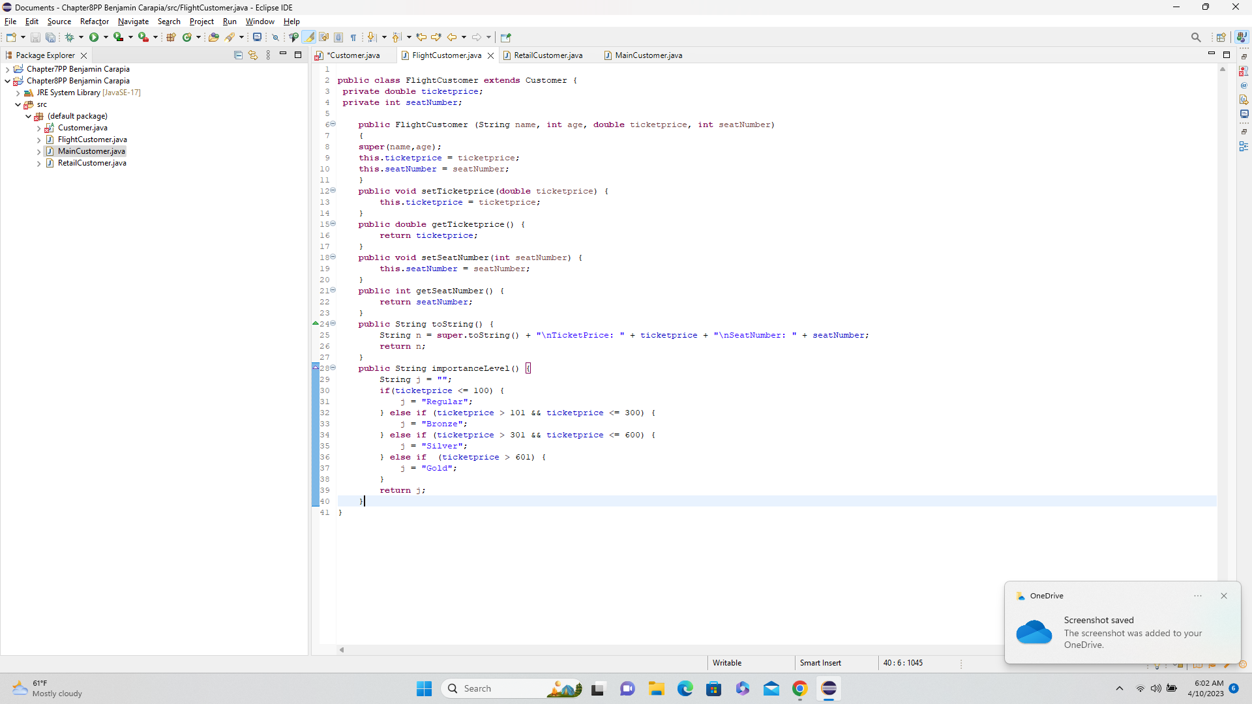Open the Run button dropdown arrow
The image size is (1252, 704).
(x=106, y=37)
